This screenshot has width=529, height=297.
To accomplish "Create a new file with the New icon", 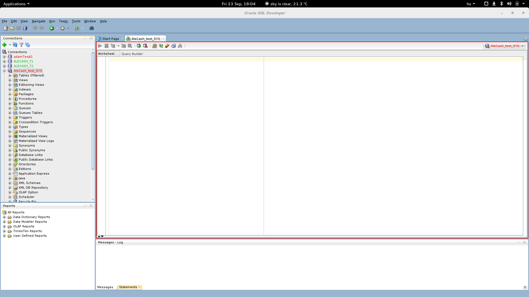I will [x=6, y=28].
